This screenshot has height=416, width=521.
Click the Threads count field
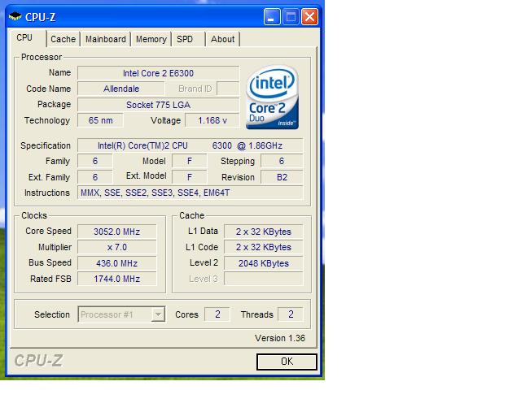[x=291, y=314]
